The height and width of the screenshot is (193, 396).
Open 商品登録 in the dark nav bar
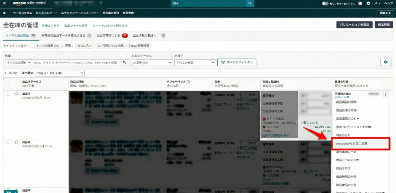pos(128,13)
